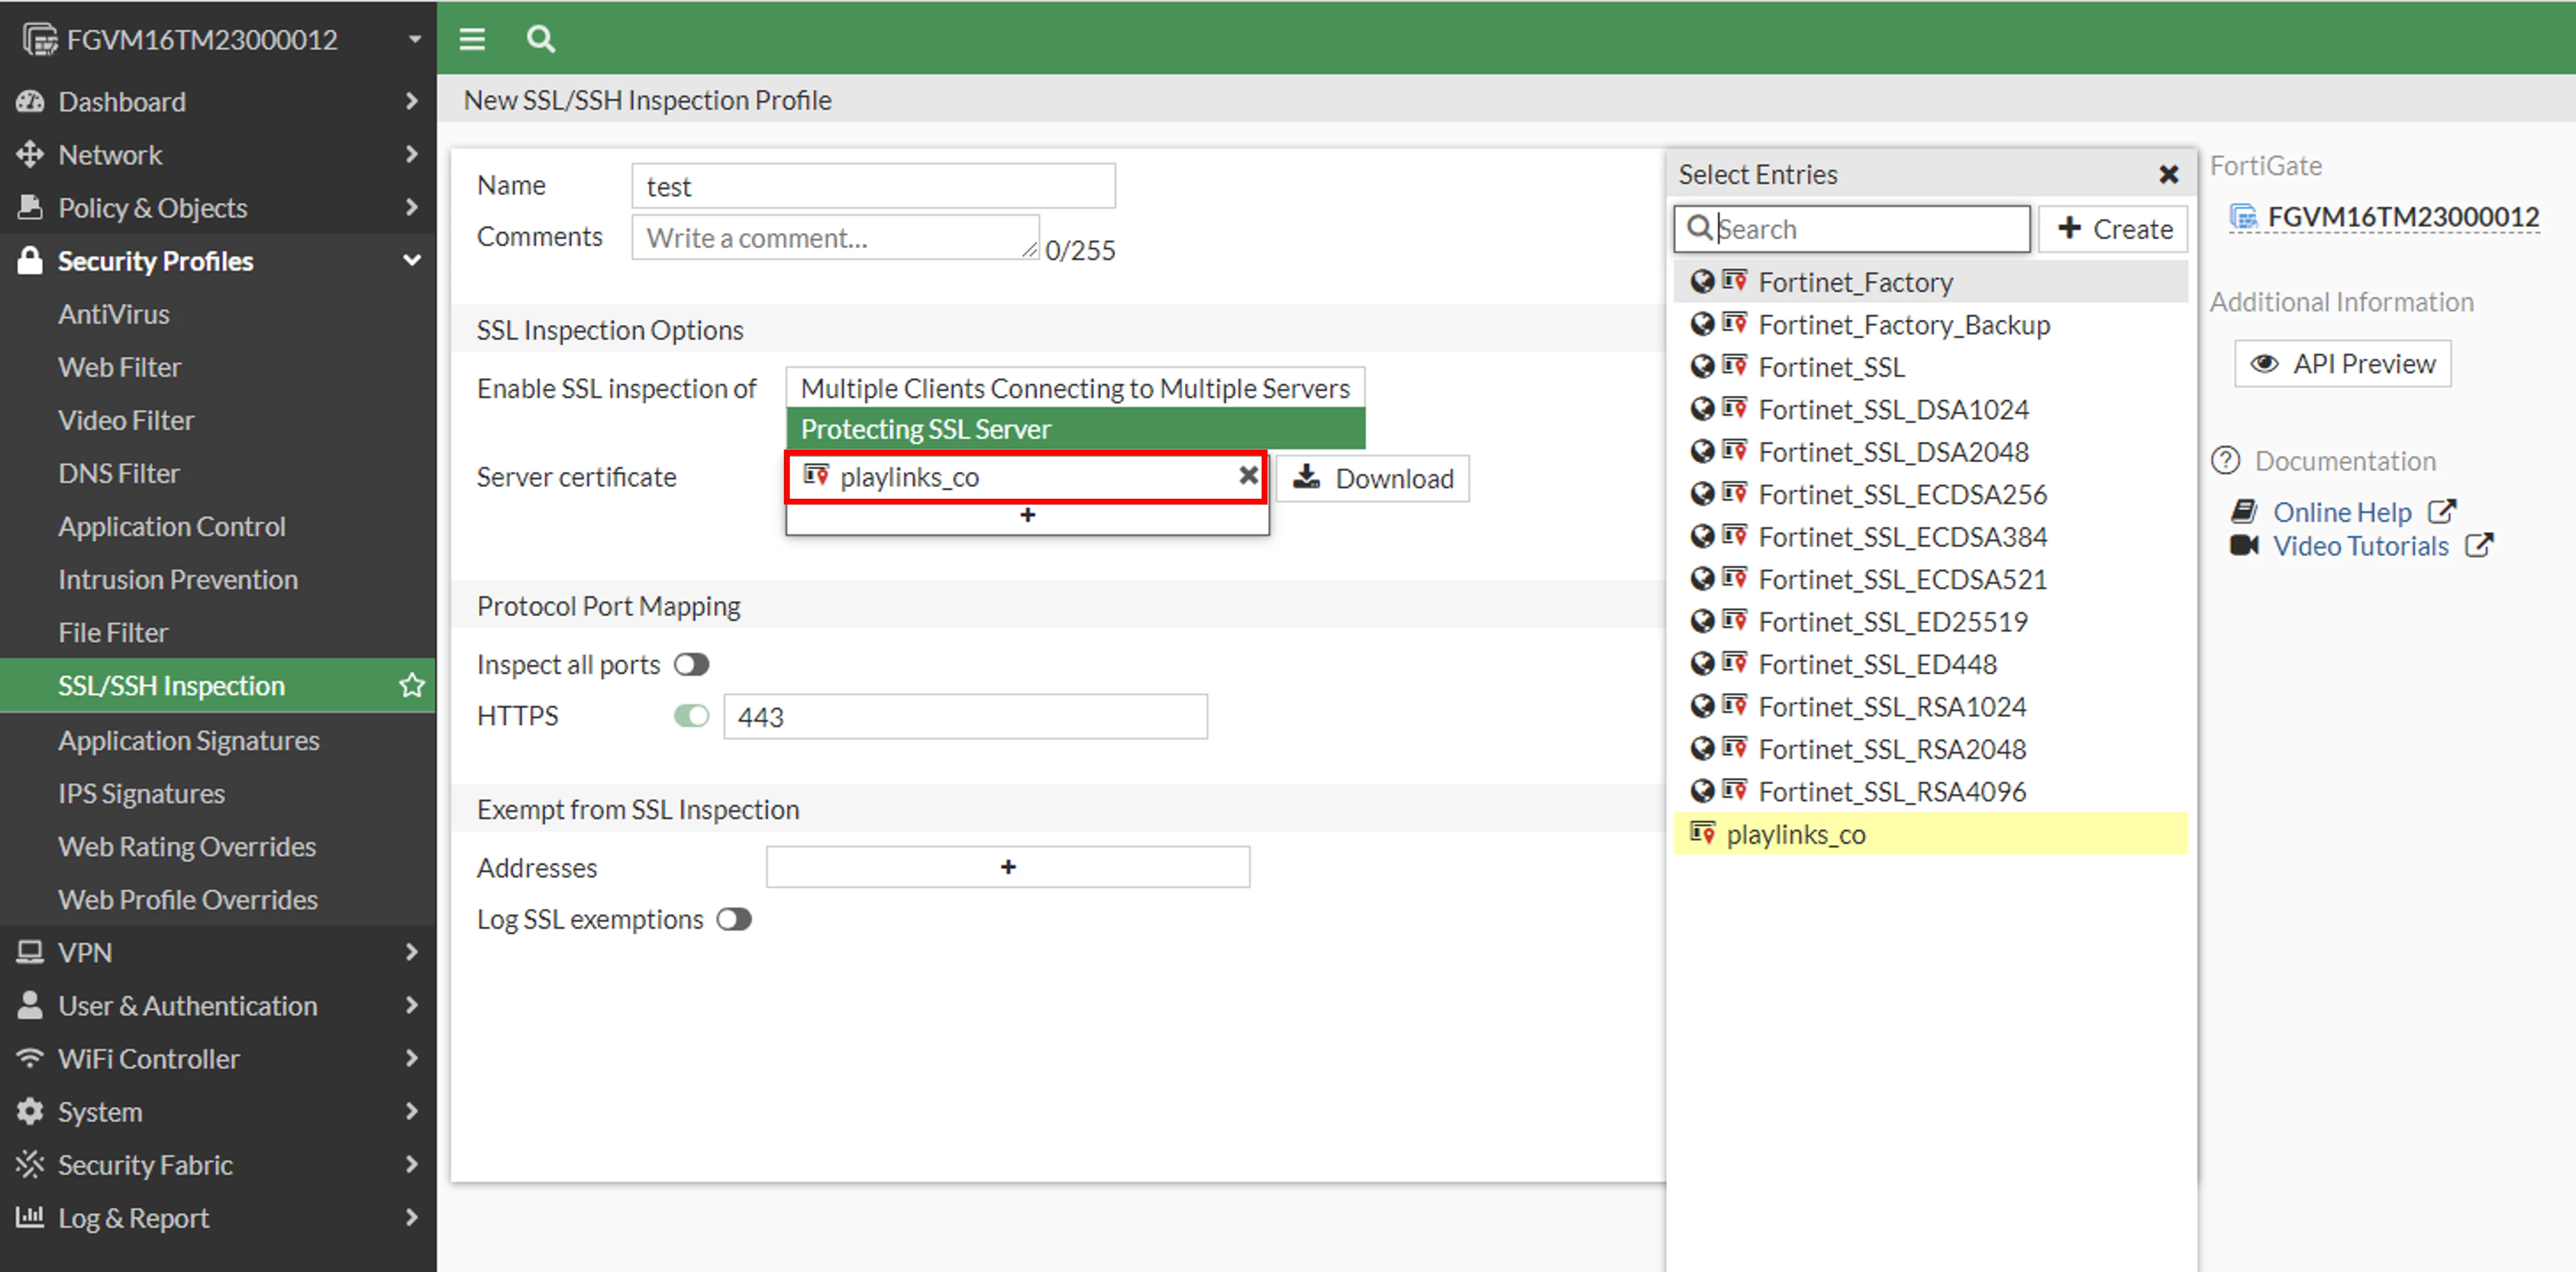2576x1272 pixels.
Task: Disable the HTTPS inspection toggle
Action: coord(691,716)
